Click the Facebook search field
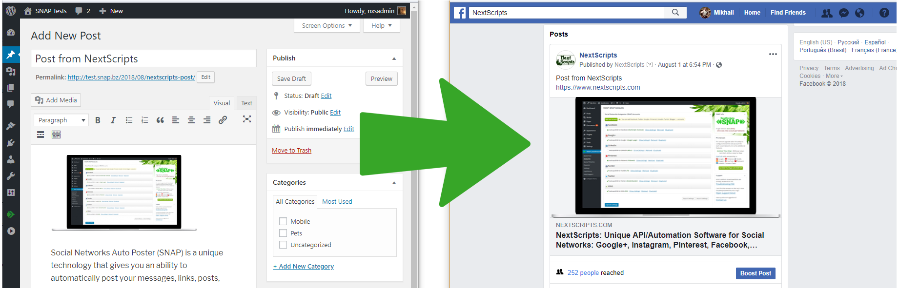The width and height of the screenshot is (899, 290). pyautogui.click(x=567, y=13)
